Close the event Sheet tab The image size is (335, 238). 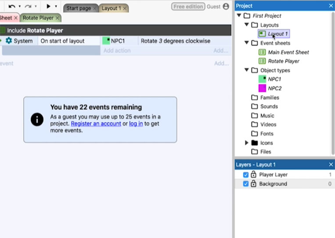(x=16, y=18)
